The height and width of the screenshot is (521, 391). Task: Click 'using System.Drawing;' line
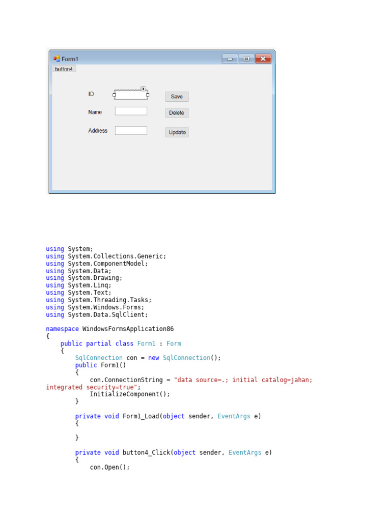pyautogui.click(x=84, y=278)
